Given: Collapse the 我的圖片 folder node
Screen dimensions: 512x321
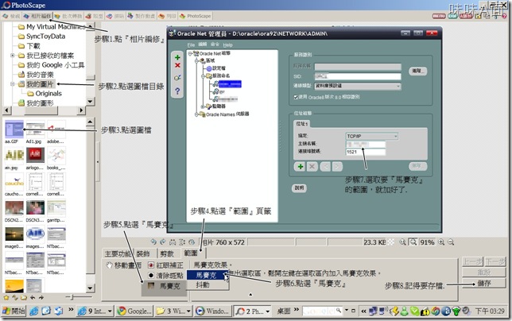Looking at the screenshot, I should [x=12, y=84].
